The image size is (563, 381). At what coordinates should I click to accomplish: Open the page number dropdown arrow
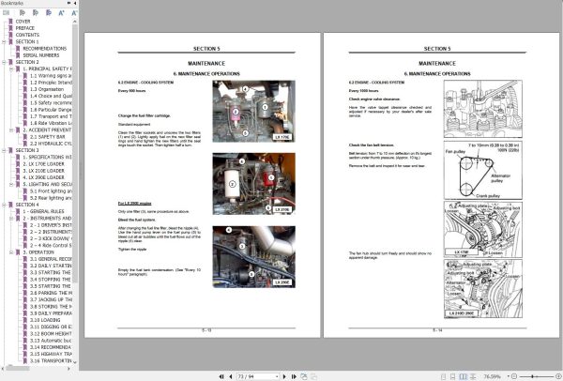[277, 376]
